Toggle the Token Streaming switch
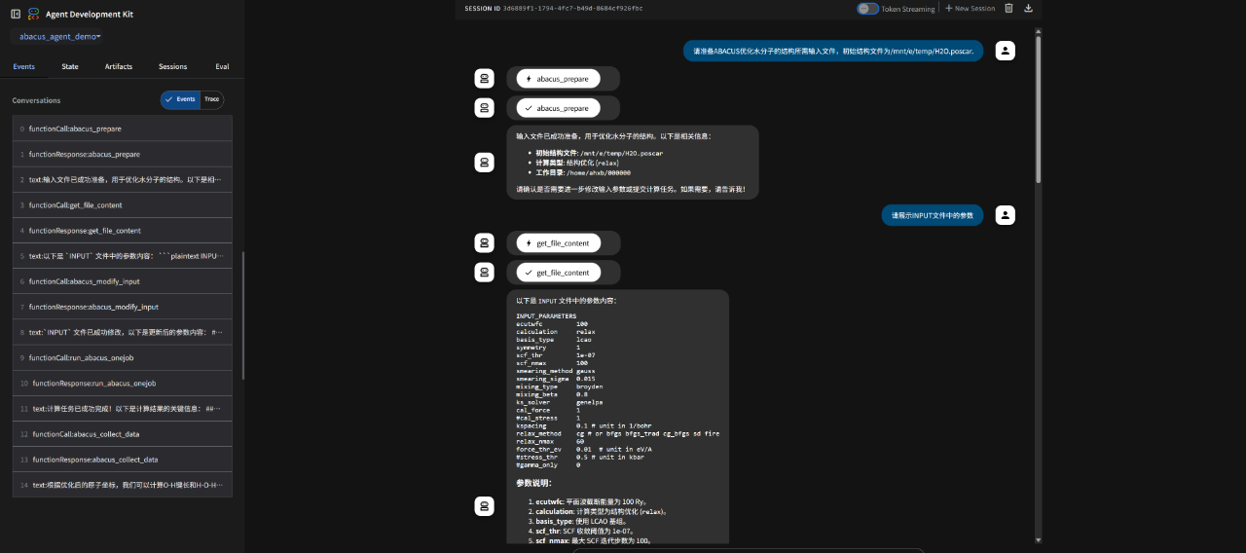 [867, 8]
